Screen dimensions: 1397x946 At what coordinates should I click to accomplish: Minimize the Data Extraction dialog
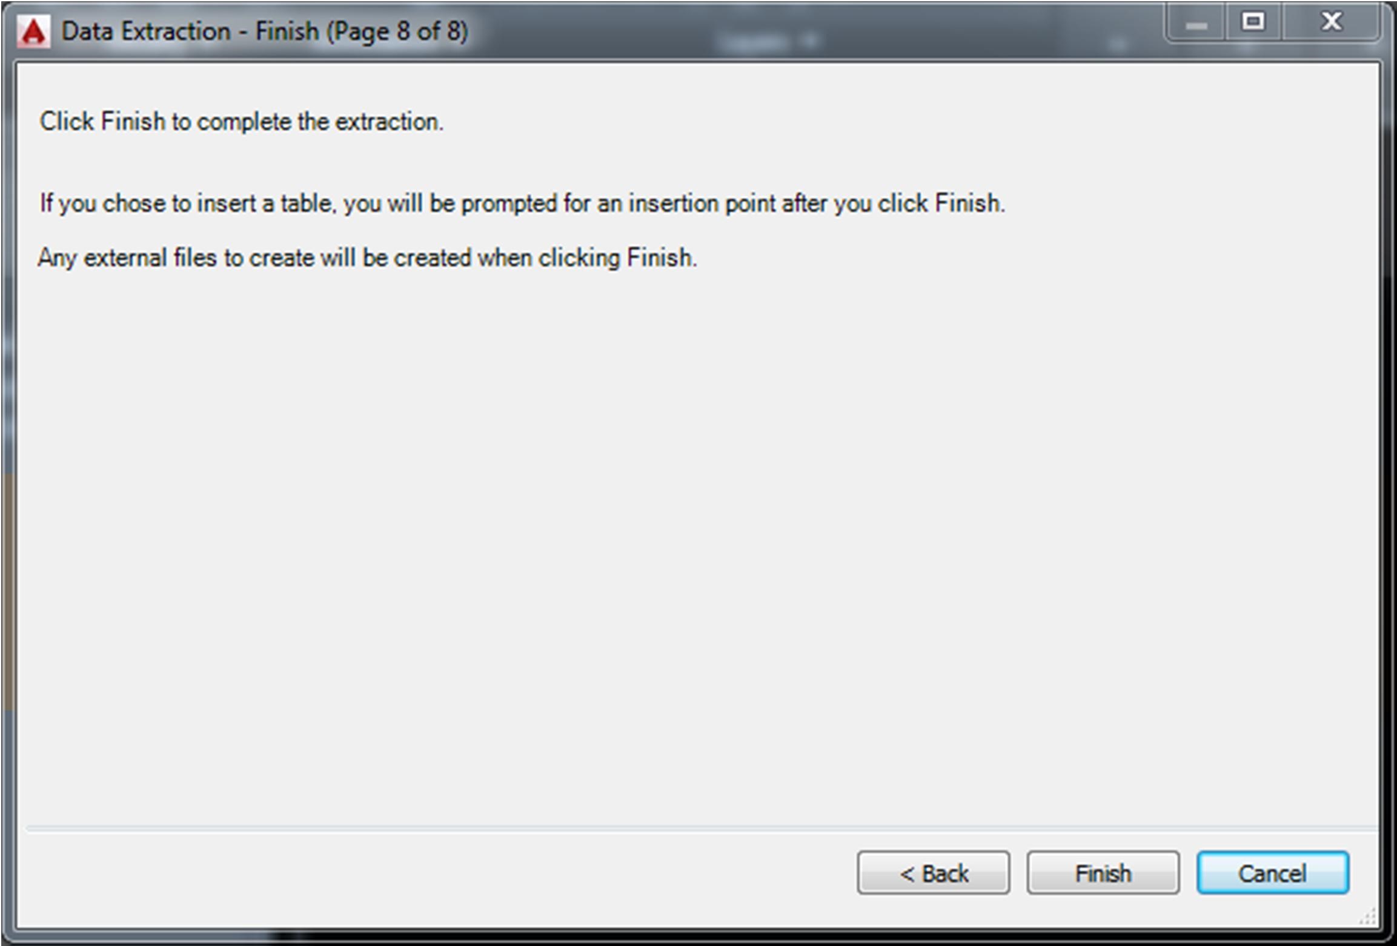coord(1196,25)
